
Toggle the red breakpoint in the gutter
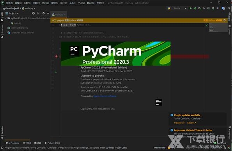pos(57,56)
